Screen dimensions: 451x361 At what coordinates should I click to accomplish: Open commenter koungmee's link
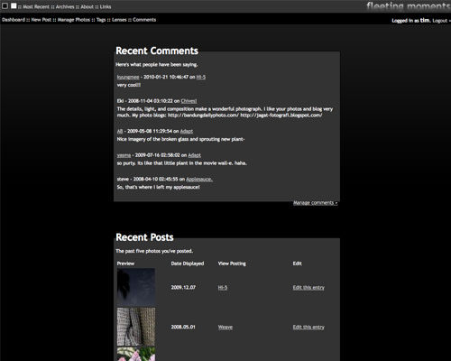coord(128,77)
